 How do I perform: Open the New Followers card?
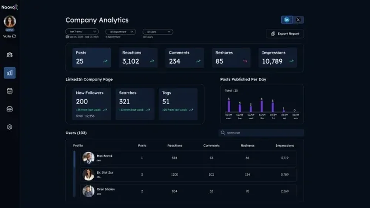click(92, 104)
